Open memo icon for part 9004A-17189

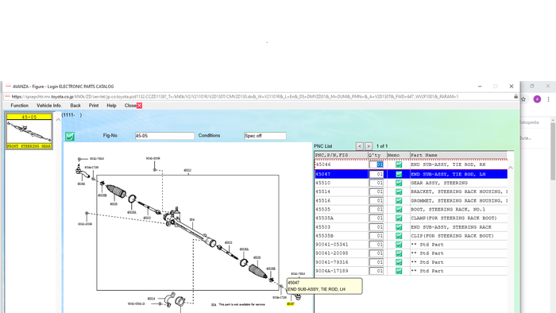[399, 271]
